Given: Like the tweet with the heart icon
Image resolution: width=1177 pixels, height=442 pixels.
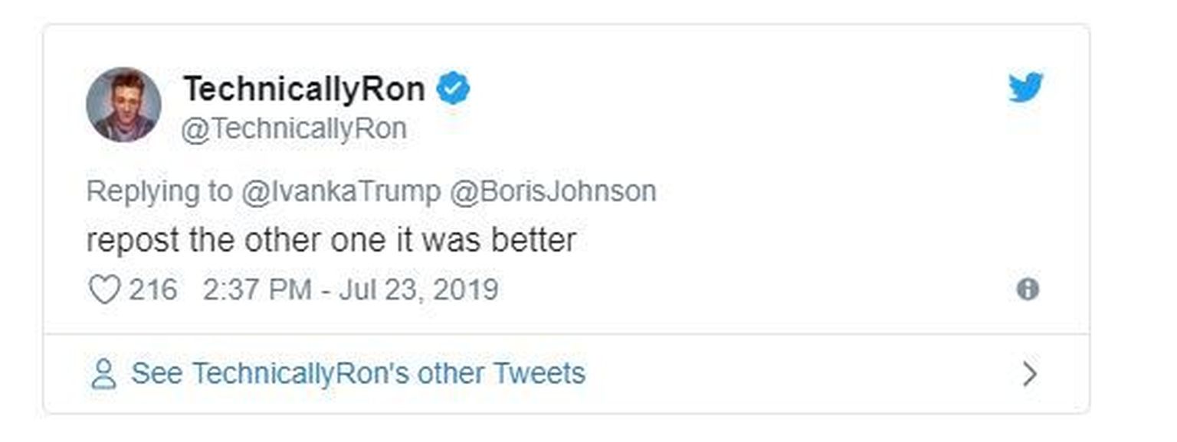Looking at the screenshot, I should coord(104,291).
